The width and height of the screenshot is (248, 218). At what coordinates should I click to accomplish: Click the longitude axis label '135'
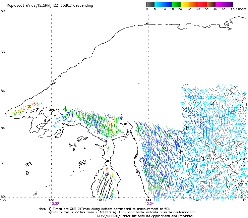[3, 200]
